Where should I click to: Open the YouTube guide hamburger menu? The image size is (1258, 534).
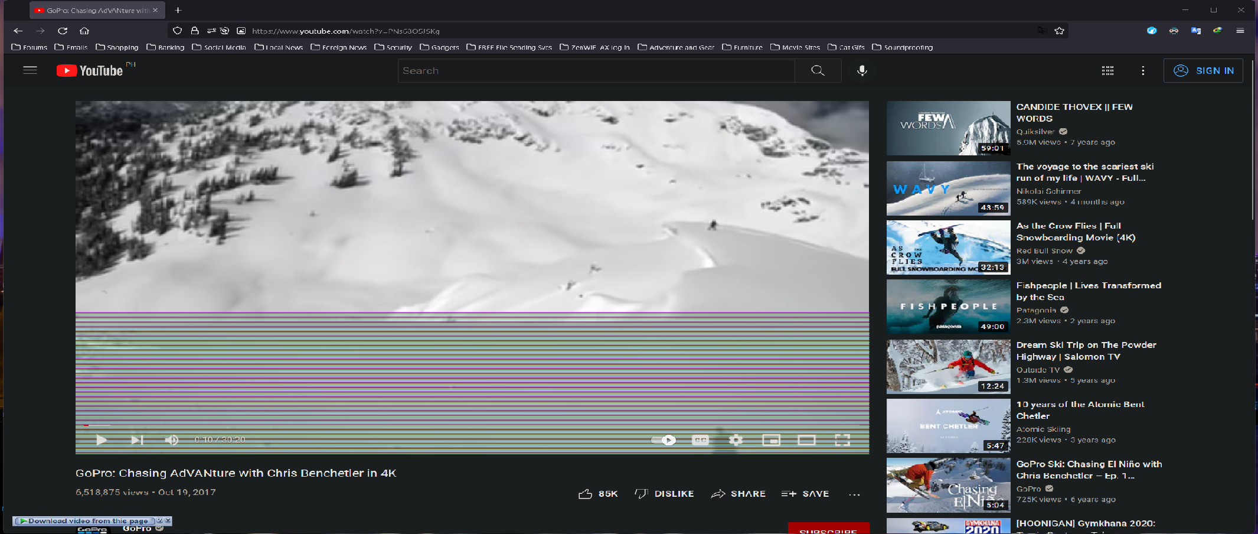[30, 70]
